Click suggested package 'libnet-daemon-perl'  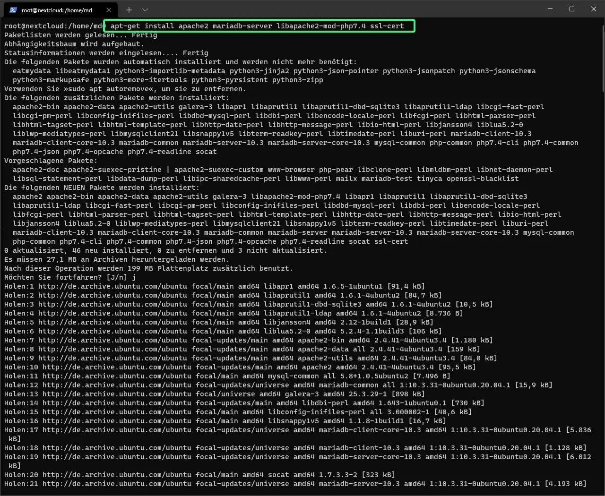[x=515, y=170]
